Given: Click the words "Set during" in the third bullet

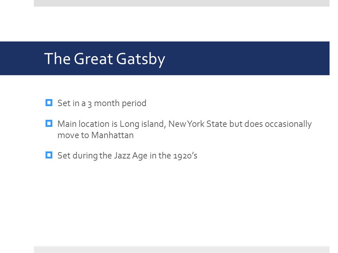Looking at the screenshot, I should pos(77,156).
